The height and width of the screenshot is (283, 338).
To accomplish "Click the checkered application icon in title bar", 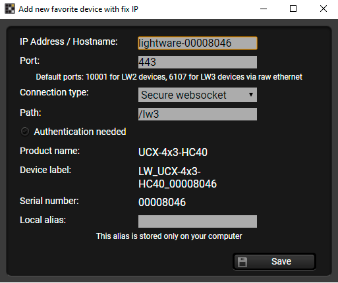I will tap(10, 9).
